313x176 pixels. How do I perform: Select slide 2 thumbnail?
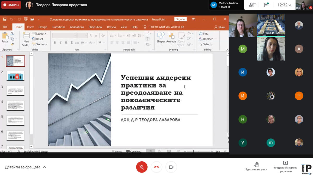[x=15, y=76]
